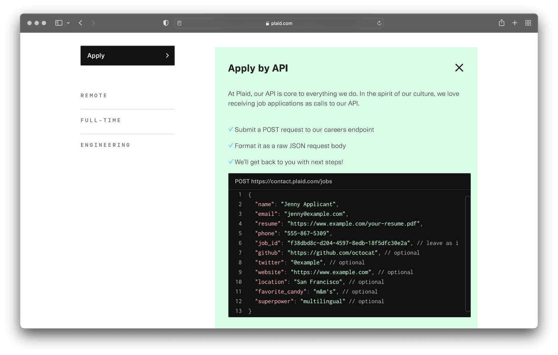This screenshot has width=558, height=355.
Task: Select the FULL-TIME job tag
Action: pos(101,120)
